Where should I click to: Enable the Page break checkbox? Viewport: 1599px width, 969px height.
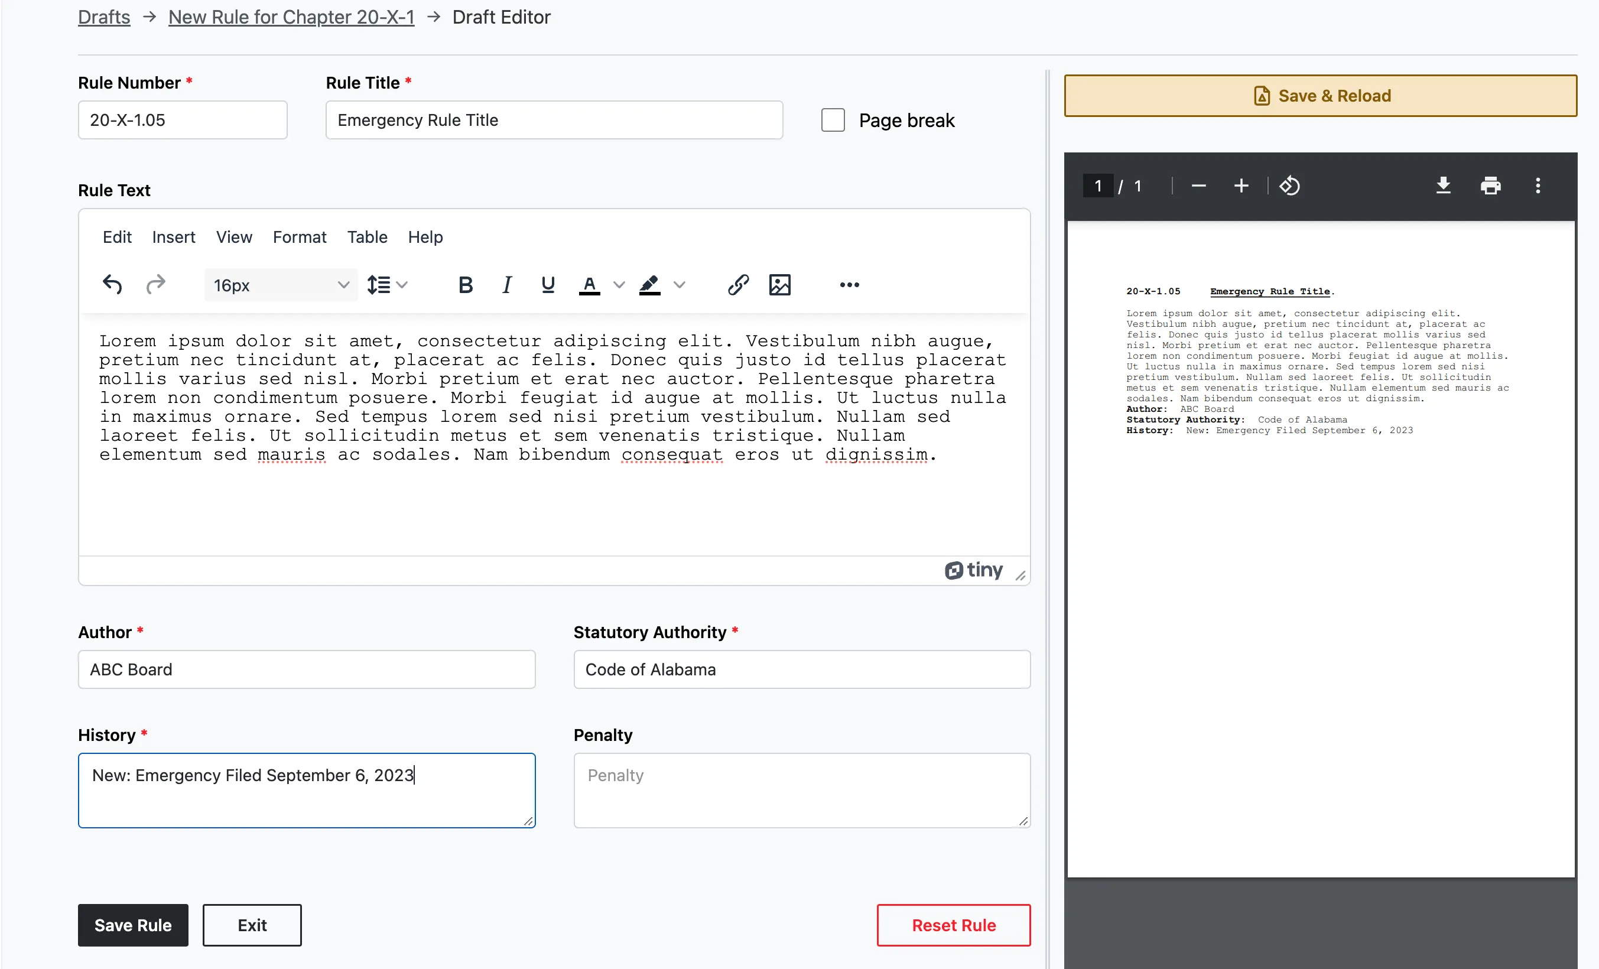coord(833,120)
